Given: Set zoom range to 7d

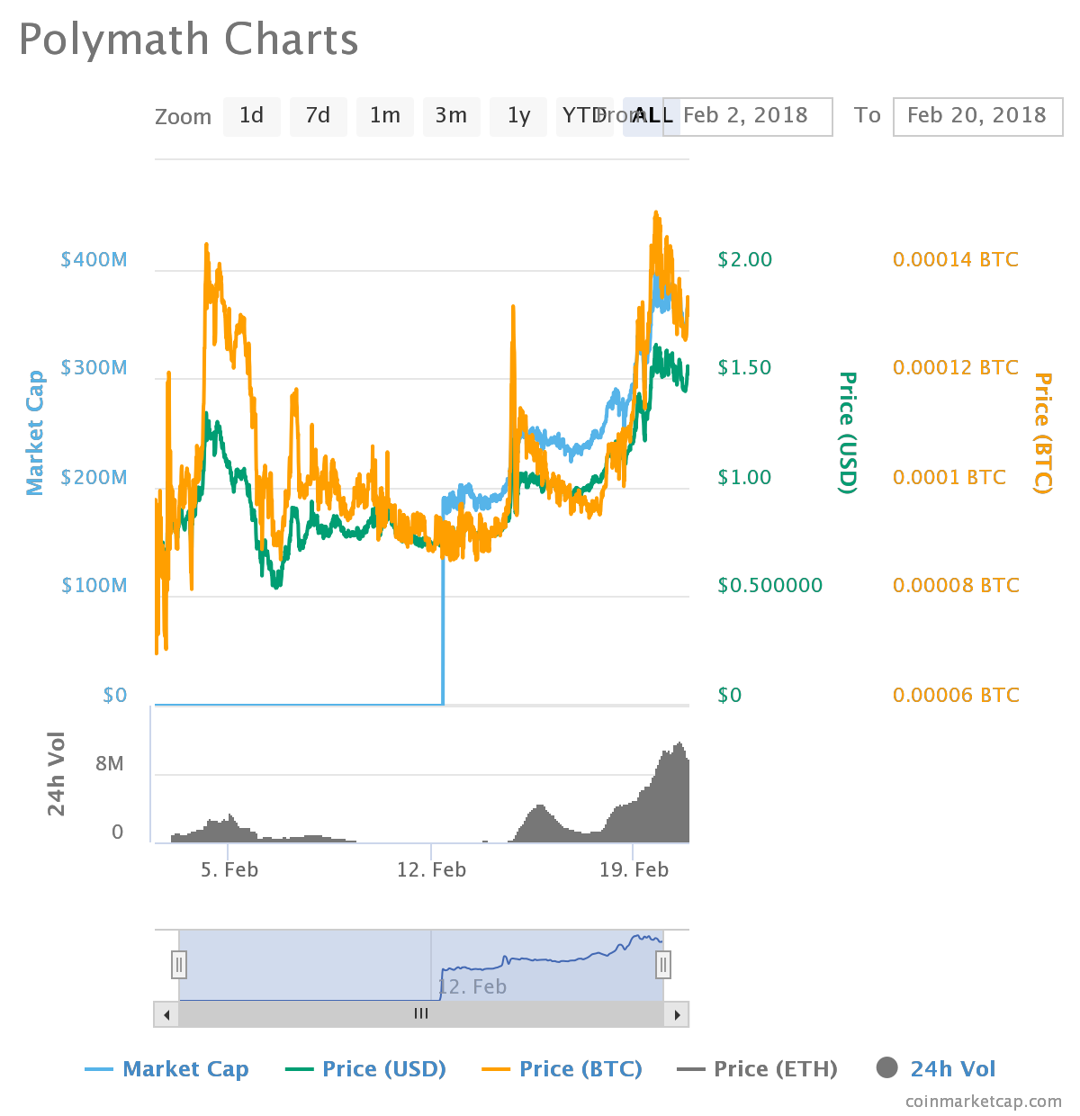Looking at the screenshot, I should 318,116.
